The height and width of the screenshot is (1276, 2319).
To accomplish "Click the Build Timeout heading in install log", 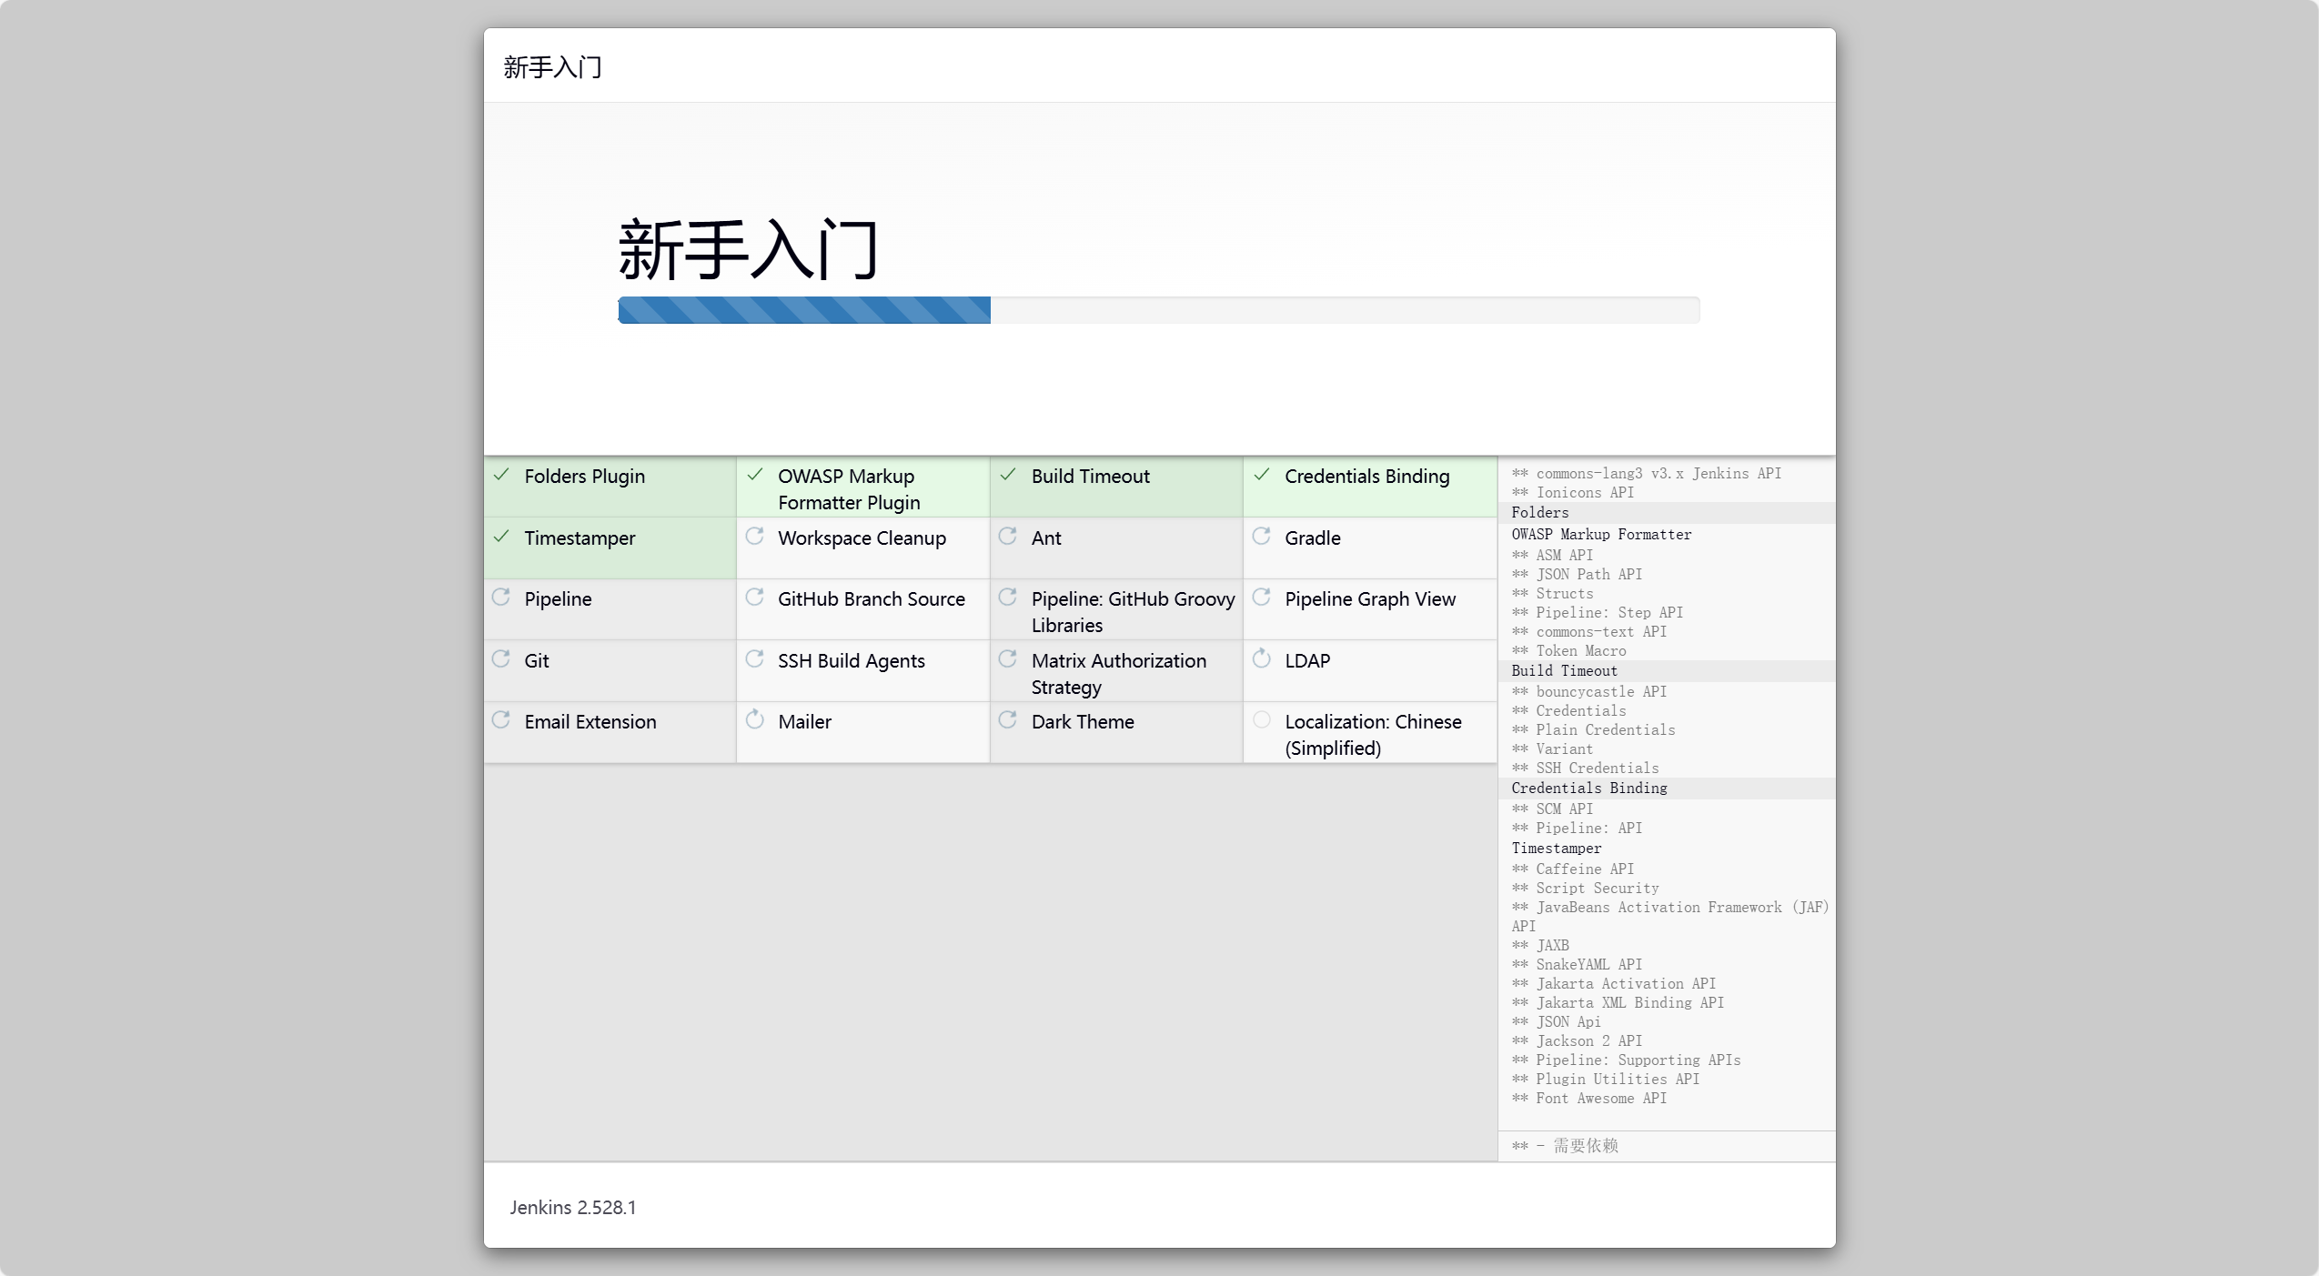I will point(1564,671).
